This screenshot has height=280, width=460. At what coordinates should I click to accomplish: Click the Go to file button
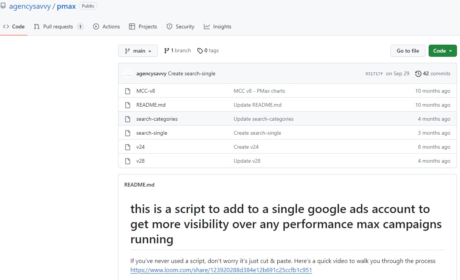pyautogui.click(x=408, y=50)
